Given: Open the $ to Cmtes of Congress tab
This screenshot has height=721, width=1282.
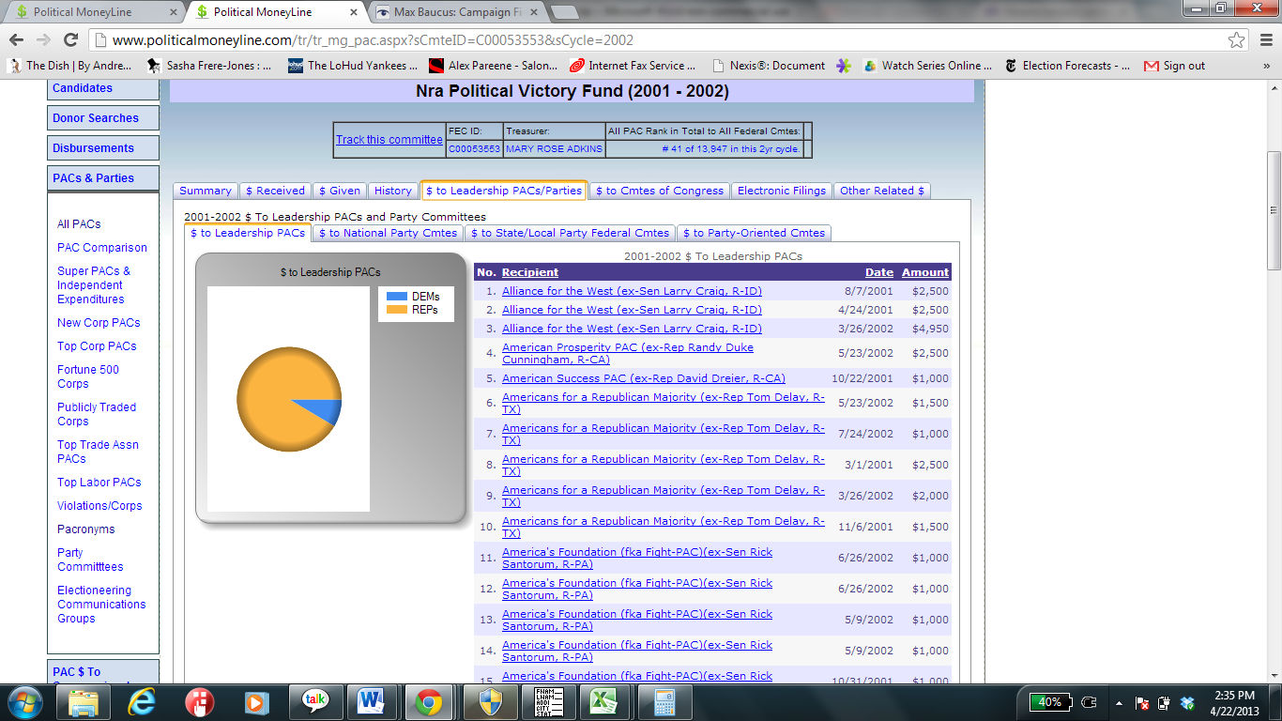Looking at the screenshot, I should (x=660, y=191).
